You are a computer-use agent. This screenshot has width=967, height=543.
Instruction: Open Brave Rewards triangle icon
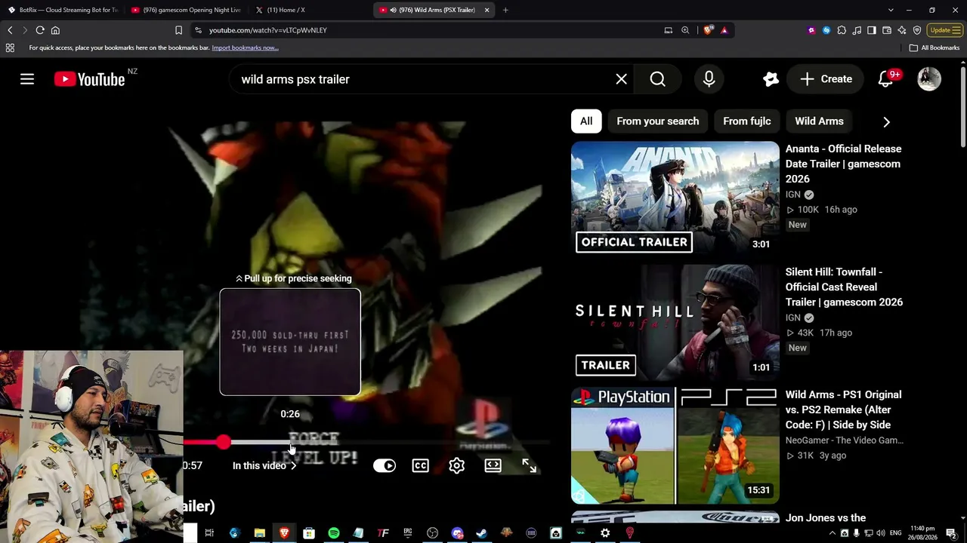point(724,30)
